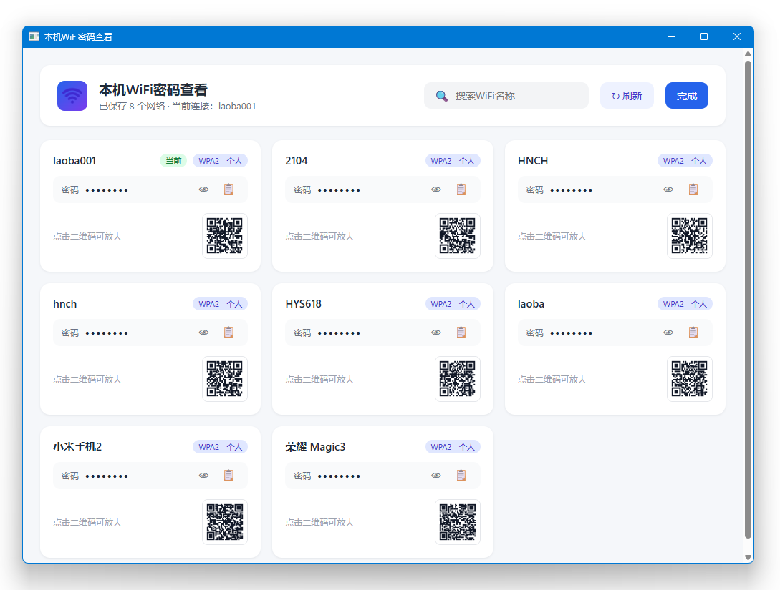Click the purple WiFi app logo

pyautogui.click(x=72, y=96)
